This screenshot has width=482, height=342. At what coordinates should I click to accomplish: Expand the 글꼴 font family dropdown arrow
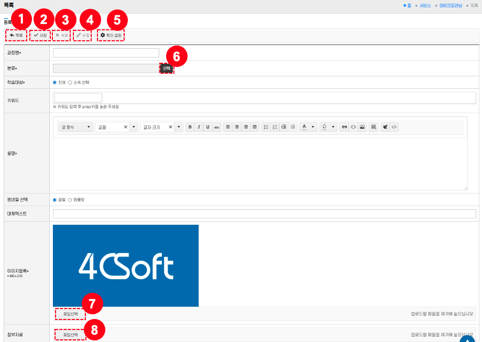click(x=134, y=127)
